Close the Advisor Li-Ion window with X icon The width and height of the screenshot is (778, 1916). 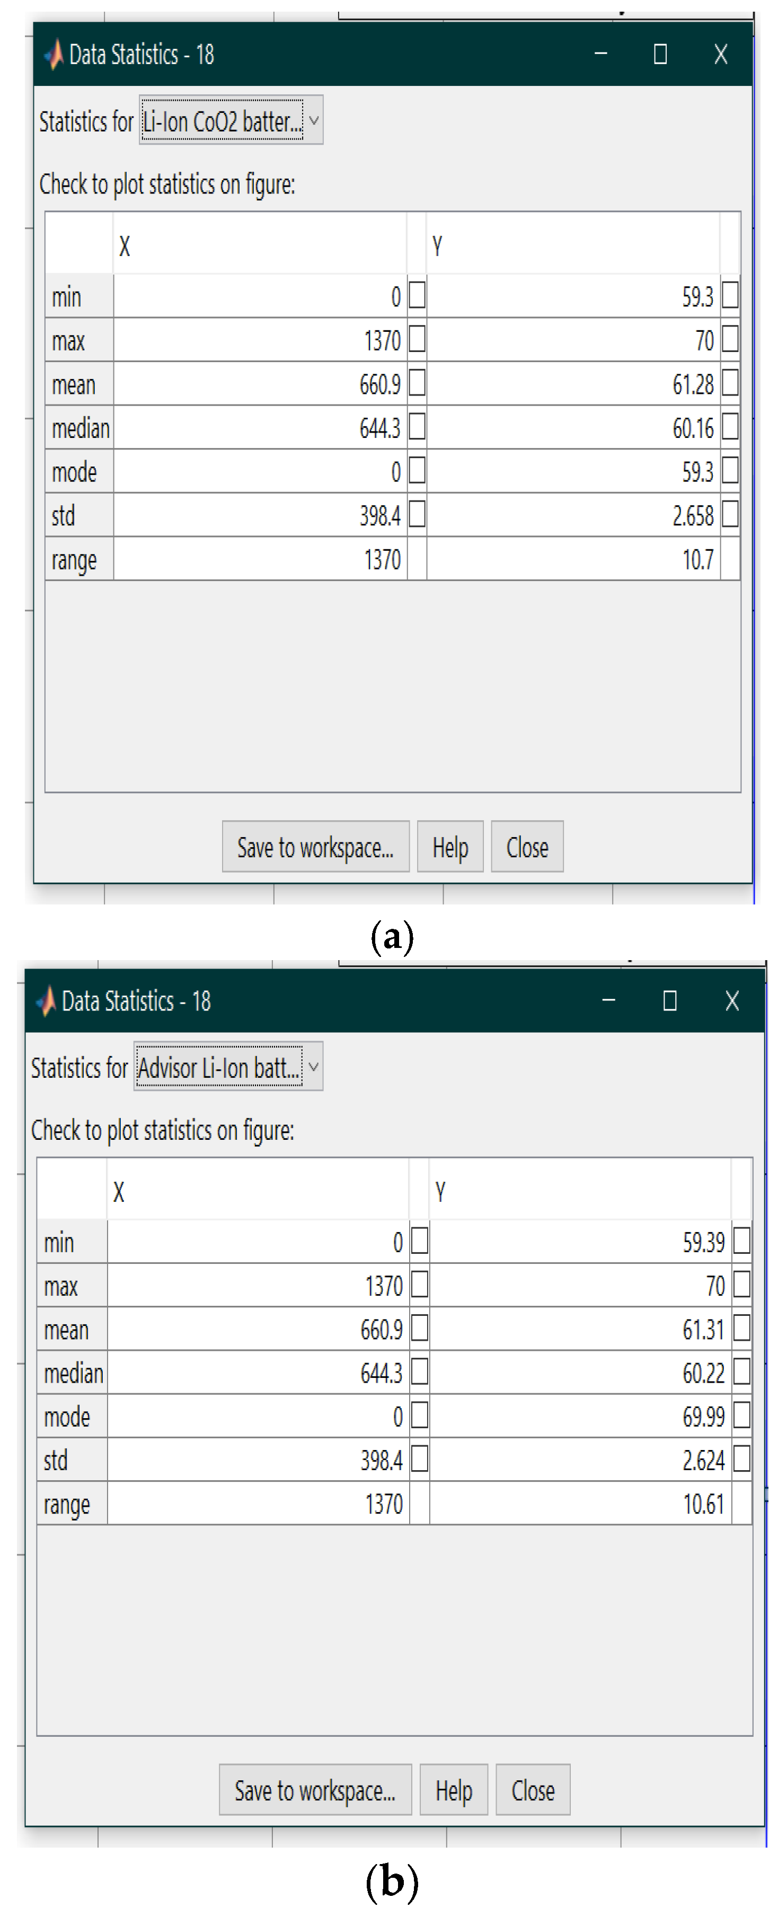pos(731,1001)
